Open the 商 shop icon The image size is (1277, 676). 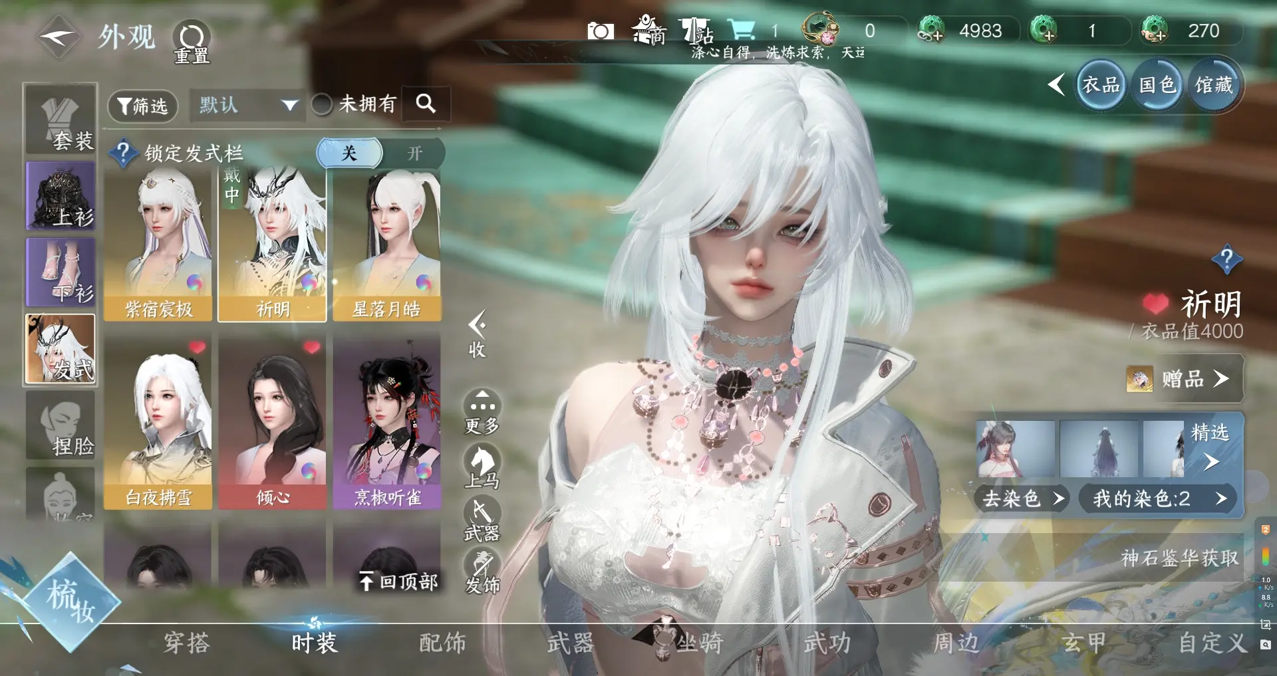click(x=648, y=30)
